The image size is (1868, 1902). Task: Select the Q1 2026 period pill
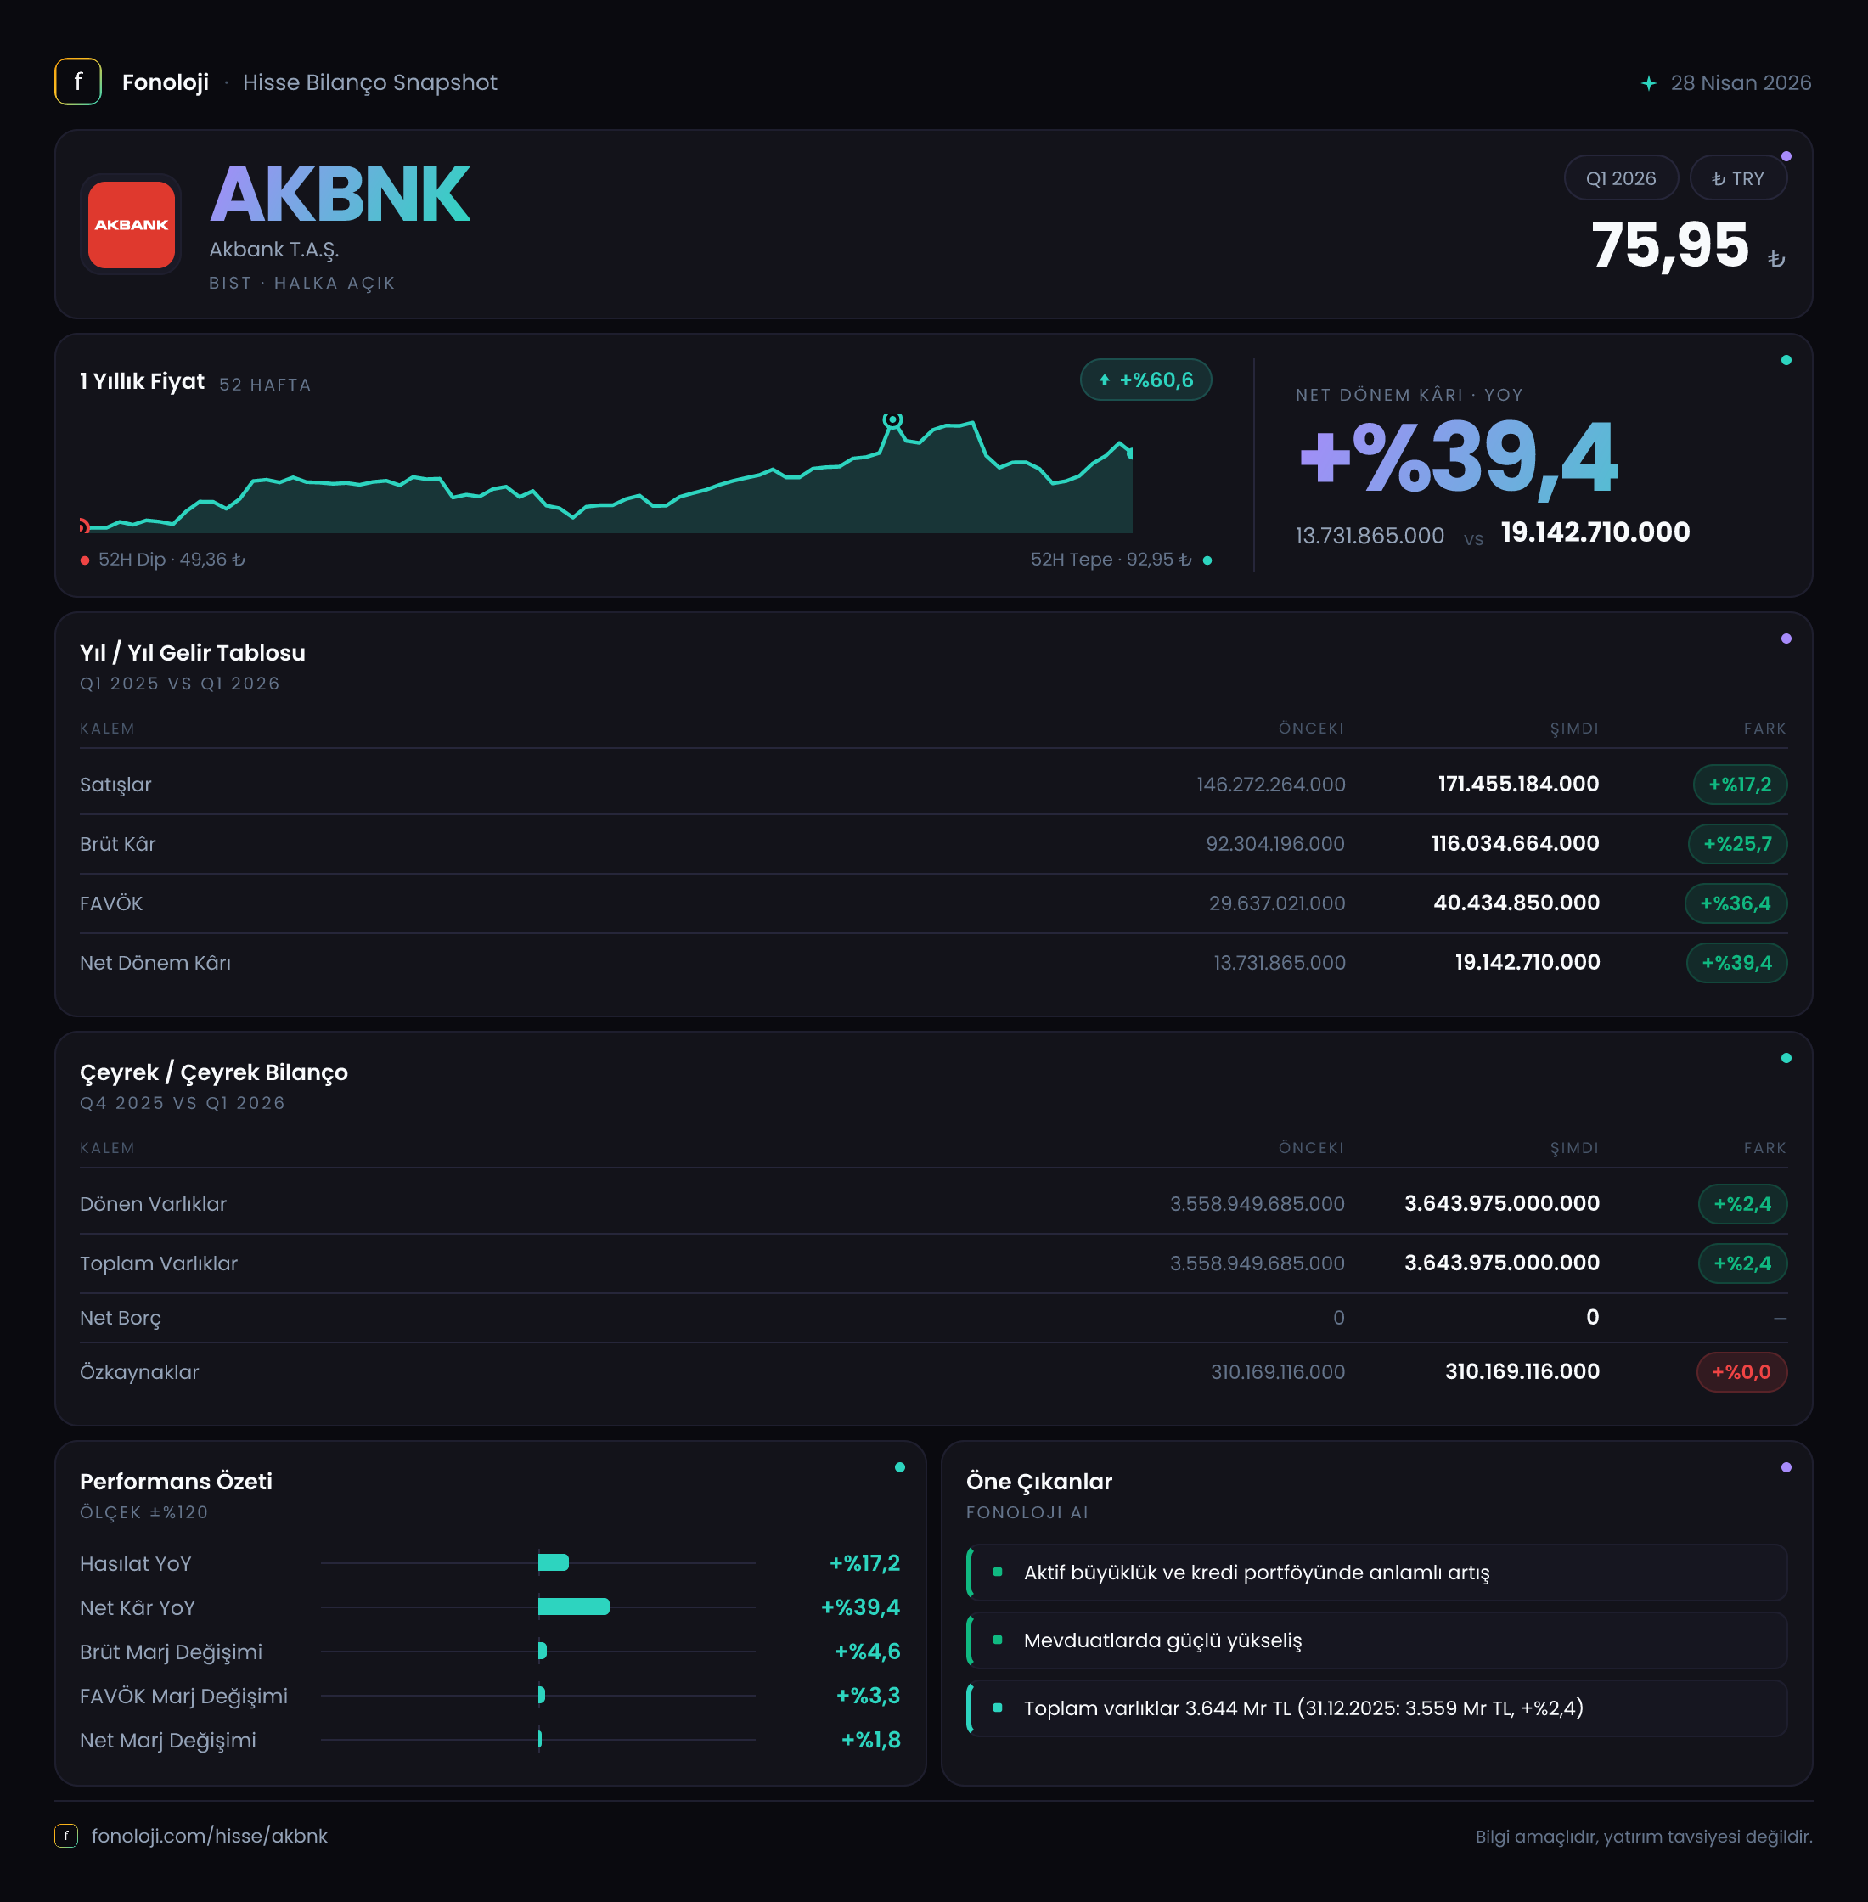(1621, 178)
